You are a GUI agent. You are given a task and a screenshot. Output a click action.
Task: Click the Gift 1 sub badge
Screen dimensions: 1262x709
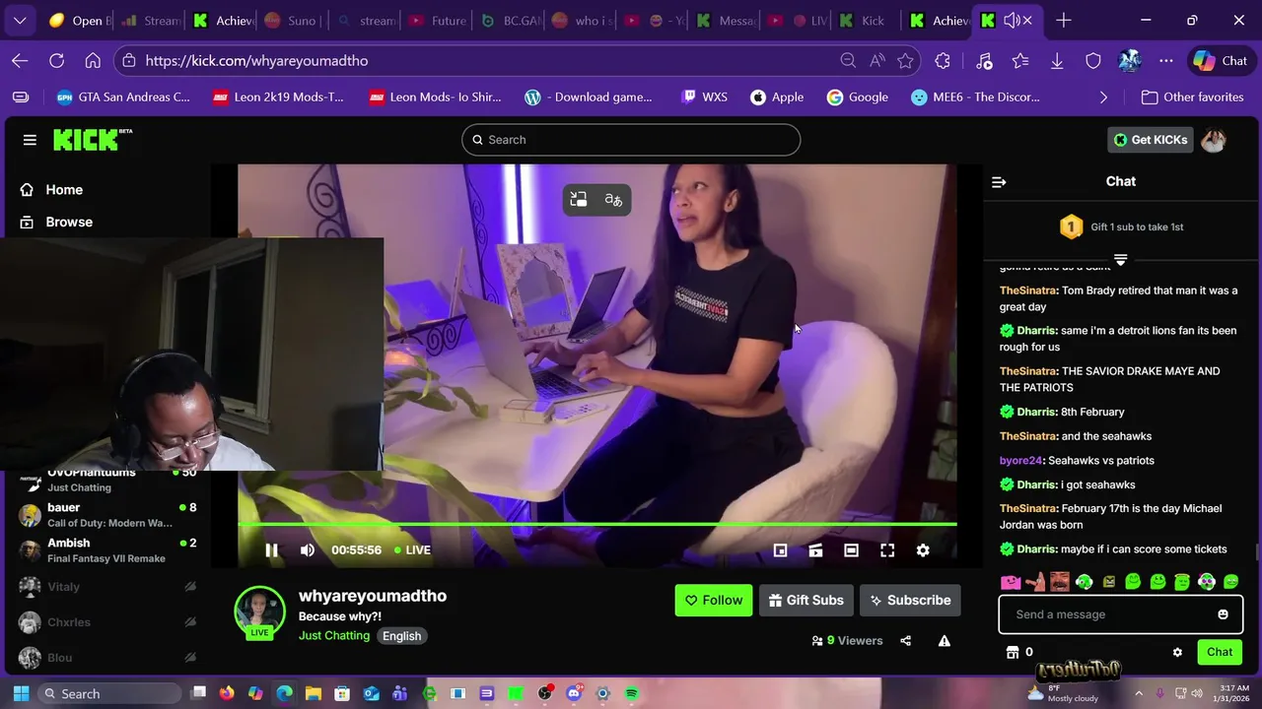(1071, 227)
